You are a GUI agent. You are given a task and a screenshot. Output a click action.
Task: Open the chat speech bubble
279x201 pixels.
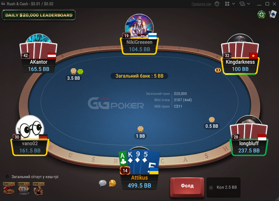point(103,183)
